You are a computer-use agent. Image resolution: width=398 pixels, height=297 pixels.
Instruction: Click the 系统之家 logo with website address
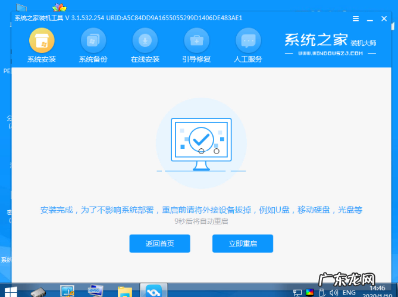point(330,45)
